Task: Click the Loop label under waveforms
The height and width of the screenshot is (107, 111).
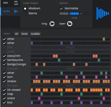Action: pos(74,18)
